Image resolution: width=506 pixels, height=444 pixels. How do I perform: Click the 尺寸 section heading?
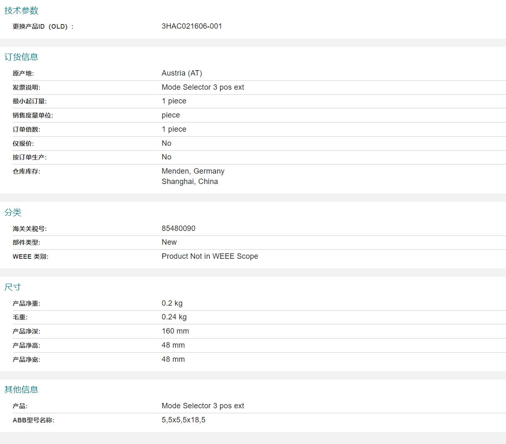click(13, 287)
